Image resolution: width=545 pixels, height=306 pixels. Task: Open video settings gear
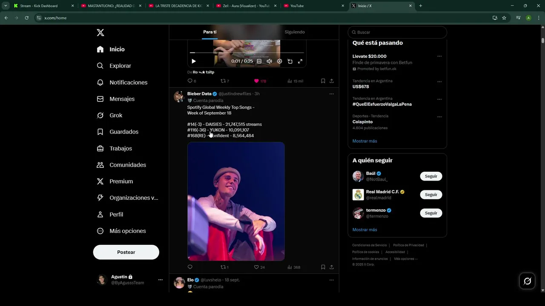pyautogui.click(x=279, y=61)
